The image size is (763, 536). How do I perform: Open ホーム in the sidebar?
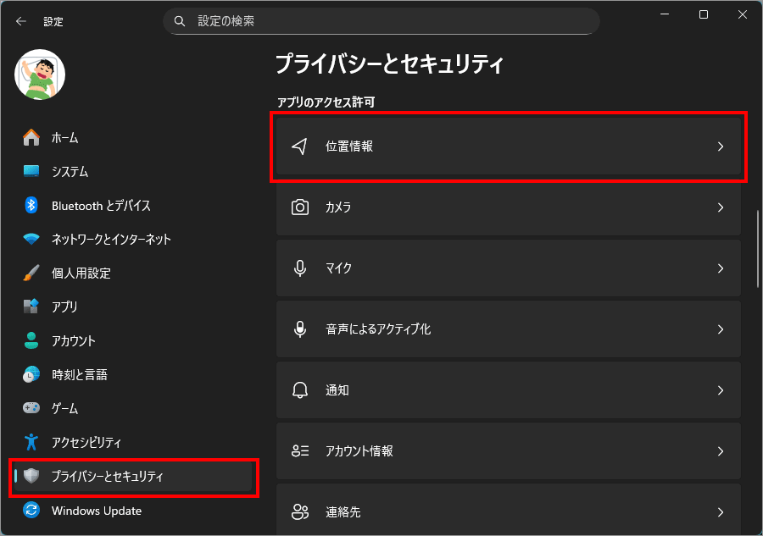point(64,138)
